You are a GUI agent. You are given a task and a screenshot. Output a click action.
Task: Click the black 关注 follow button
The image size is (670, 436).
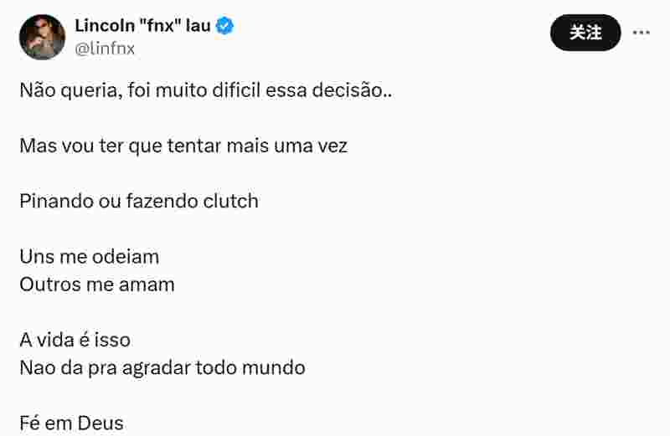[x=585, y=33]
